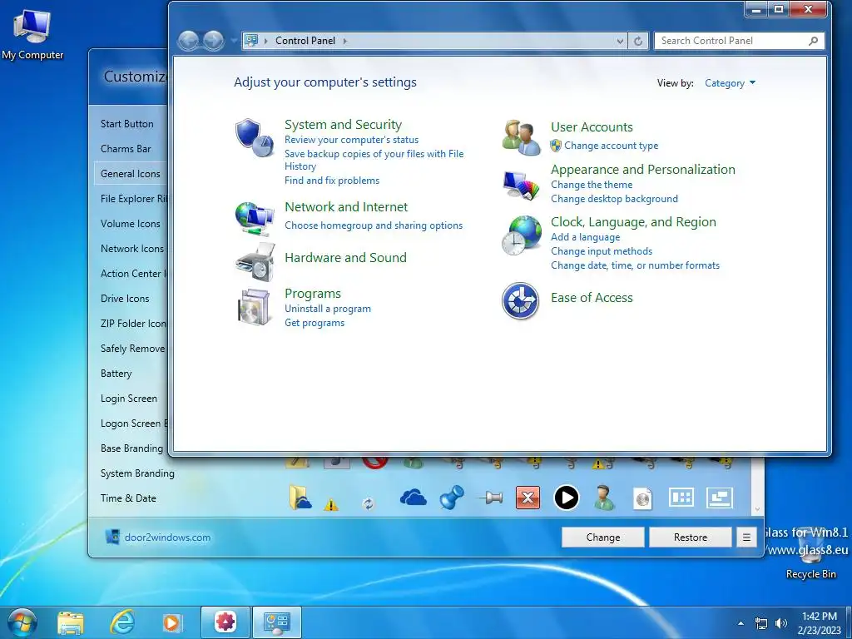The image size is (852, 639).
Task: Click Change account type link
Action: pyautogui.click(x=611, y=146)
